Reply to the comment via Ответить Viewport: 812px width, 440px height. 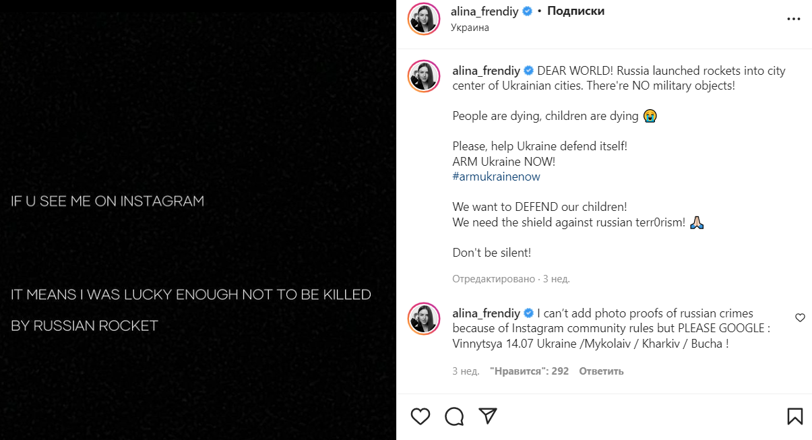pos(601,371)
